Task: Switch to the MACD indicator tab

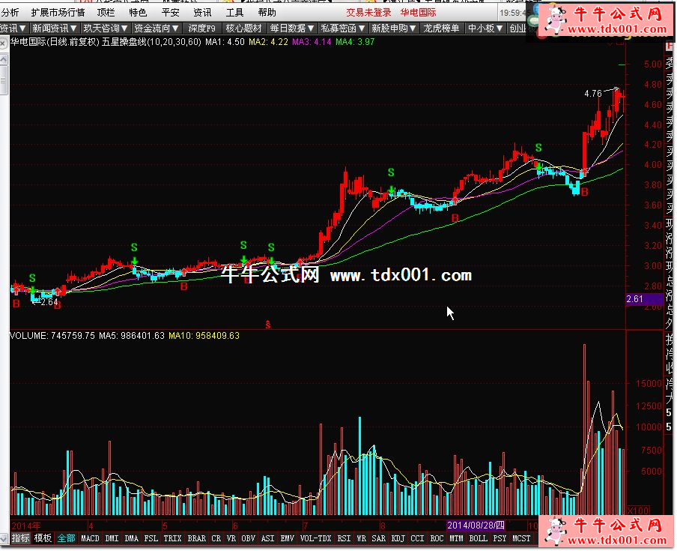Action: [90, 538]
